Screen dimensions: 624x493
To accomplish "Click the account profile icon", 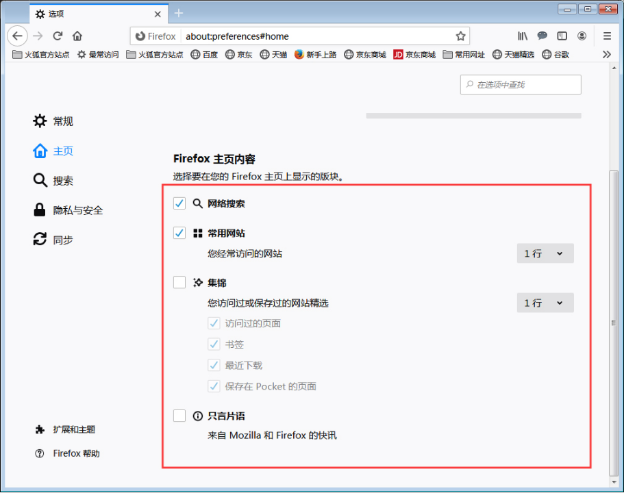I will (582, 36).
